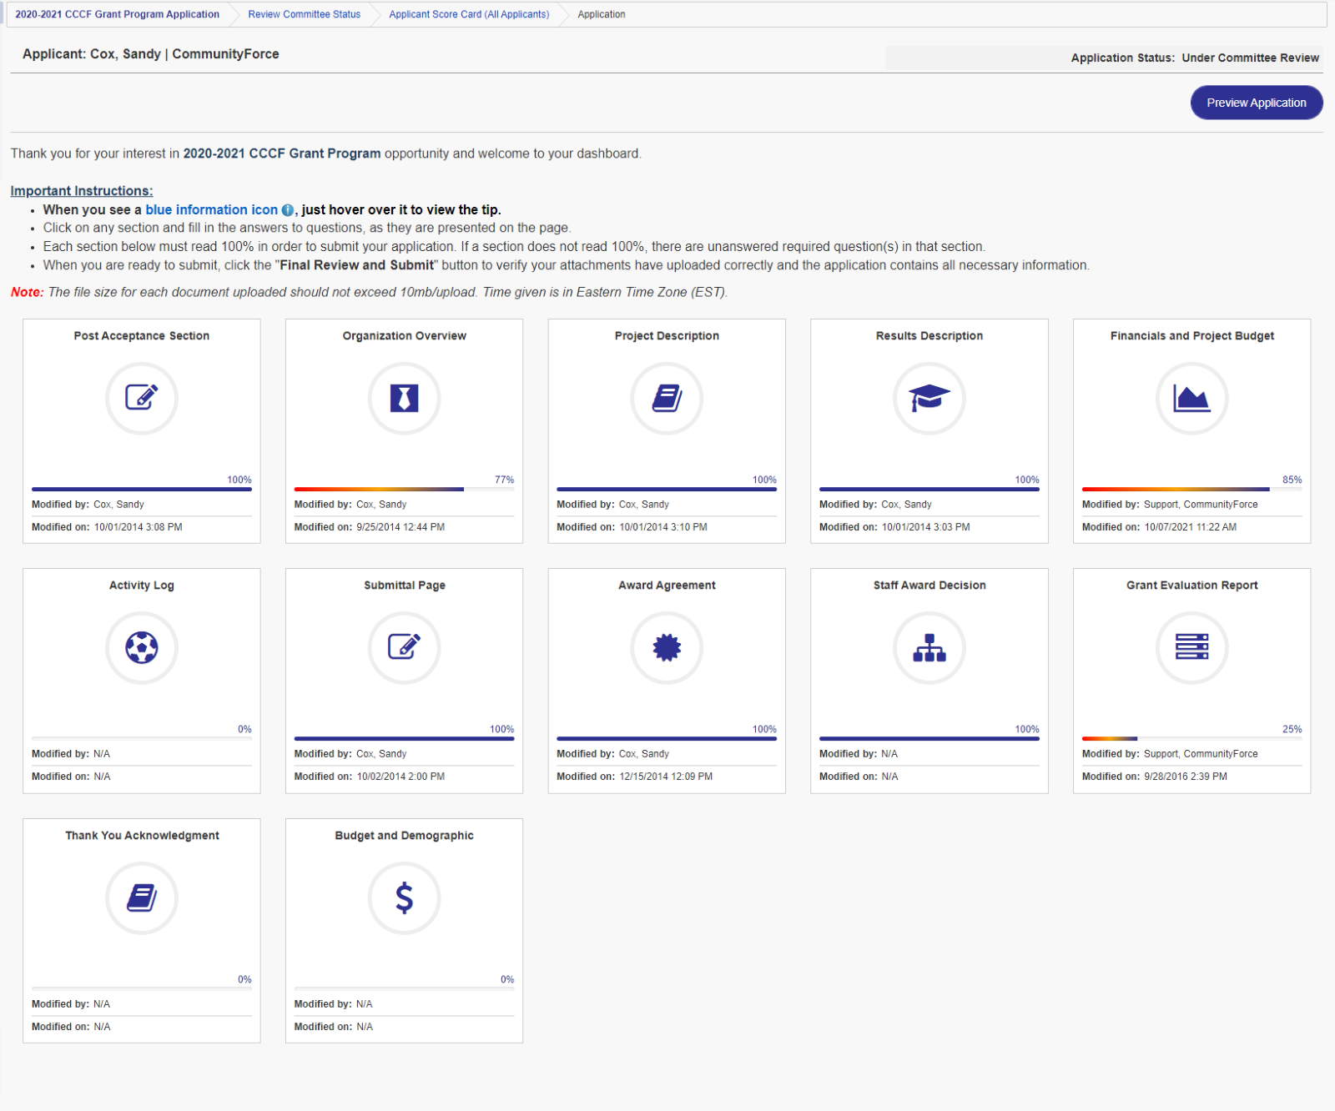Open Activity Log soccer ball icon
Viewport: 1335px width, 1111px height.
click(x=142, y=647)
